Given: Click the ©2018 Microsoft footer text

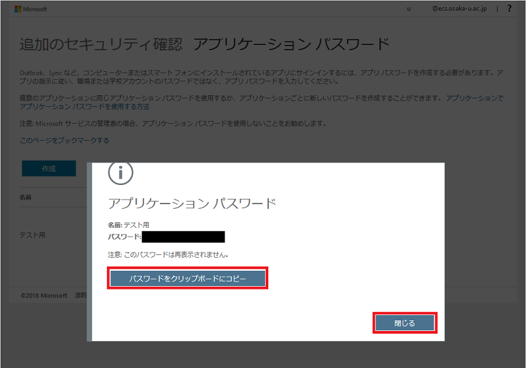Looking at the screenshot, I should (x=44, y=295).
